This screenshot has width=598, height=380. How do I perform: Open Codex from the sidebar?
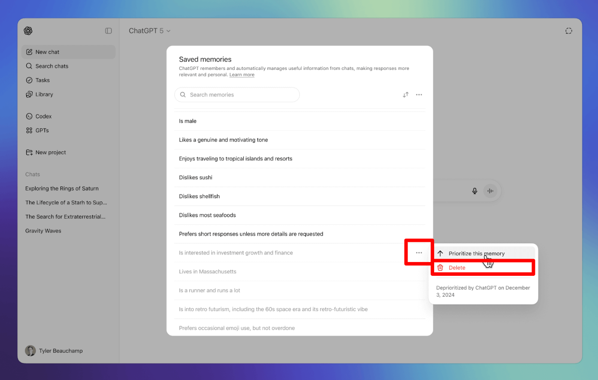pyautogui.click(x=43, y=116)
